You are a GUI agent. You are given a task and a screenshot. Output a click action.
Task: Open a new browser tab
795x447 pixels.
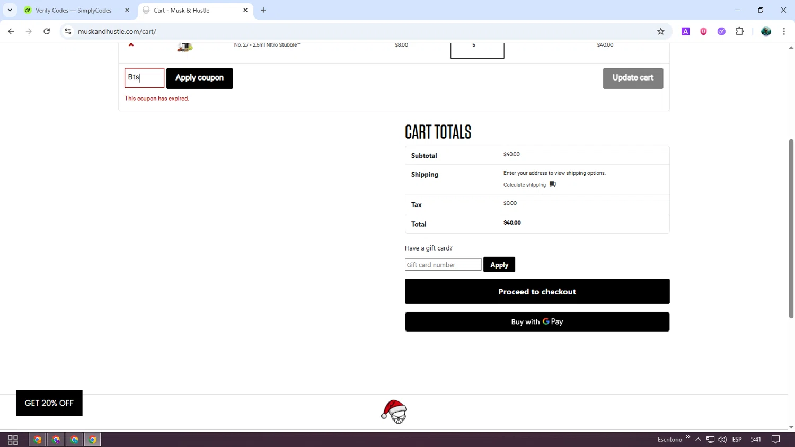pos(263,10)
